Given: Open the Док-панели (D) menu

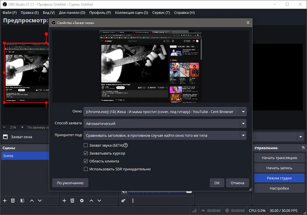Looking at the screenshot, I should click(72, 12).
